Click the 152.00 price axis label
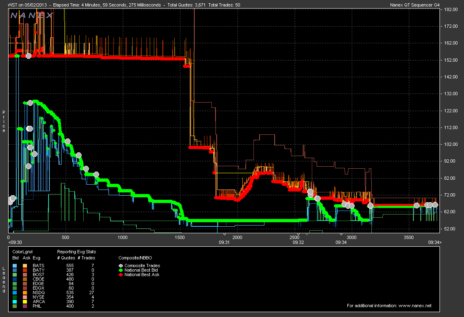 451,60
